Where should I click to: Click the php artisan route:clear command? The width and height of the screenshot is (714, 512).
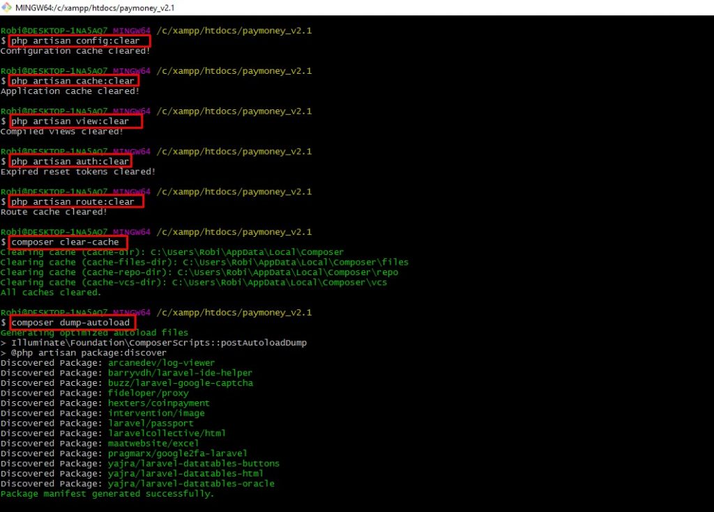click(73, 202)
